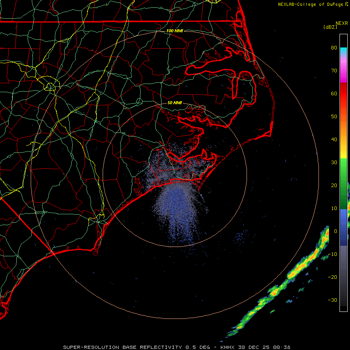Click the 30 value on dBZ scale
This screenshot has height=350, width=350.
coord(334,162)
